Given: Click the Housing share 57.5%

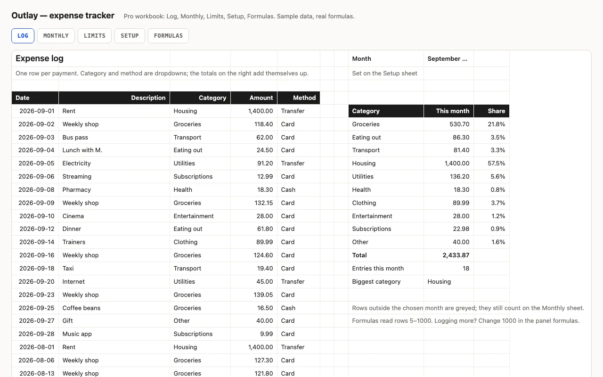Looking at the screenshot, I should (x=492, y=164).
